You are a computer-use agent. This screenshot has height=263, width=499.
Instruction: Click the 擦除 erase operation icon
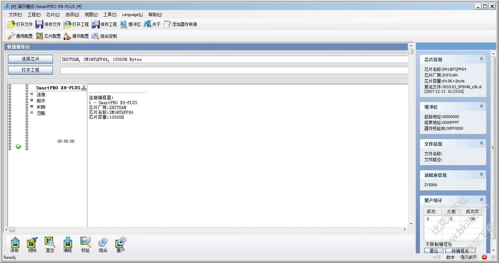coord(33,245)
